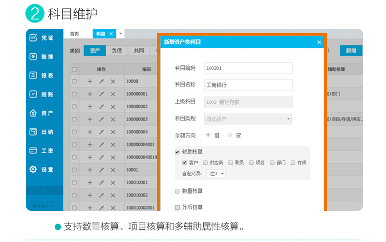386x242 pixels.
Task: Open the 出纳 cashier module in sidebar
Action: pos(42,132)
